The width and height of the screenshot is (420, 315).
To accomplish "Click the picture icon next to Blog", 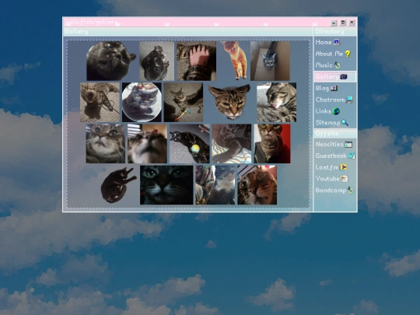I will [x=334, y=89].
